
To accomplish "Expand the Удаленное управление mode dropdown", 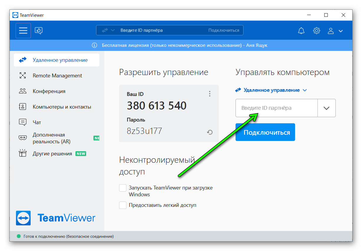I will [x=271, y=90].
